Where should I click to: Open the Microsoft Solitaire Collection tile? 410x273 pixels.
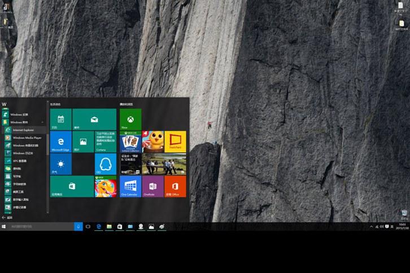tap(130, 142)
